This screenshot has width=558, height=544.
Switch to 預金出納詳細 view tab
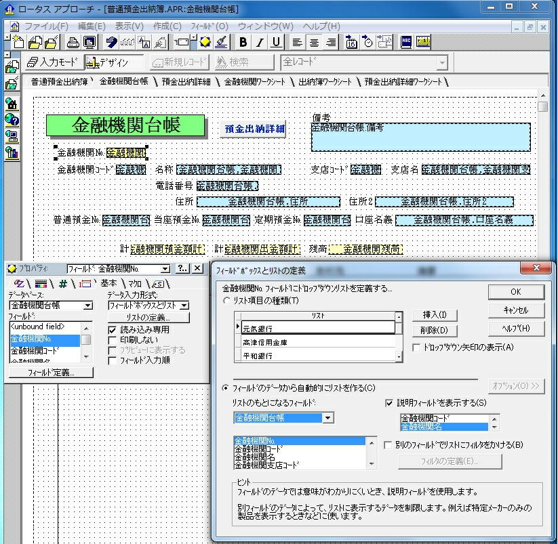click(186, 82)
